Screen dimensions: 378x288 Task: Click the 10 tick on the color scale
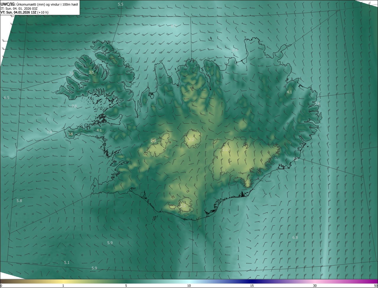click(189, 286)
